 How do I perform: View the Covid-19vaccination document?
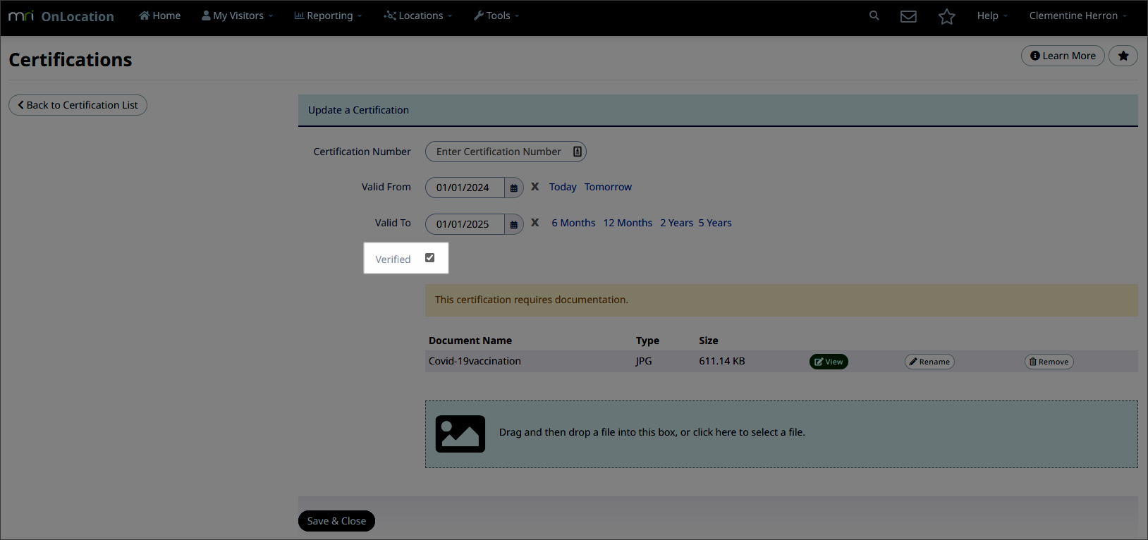click(829, 362)
